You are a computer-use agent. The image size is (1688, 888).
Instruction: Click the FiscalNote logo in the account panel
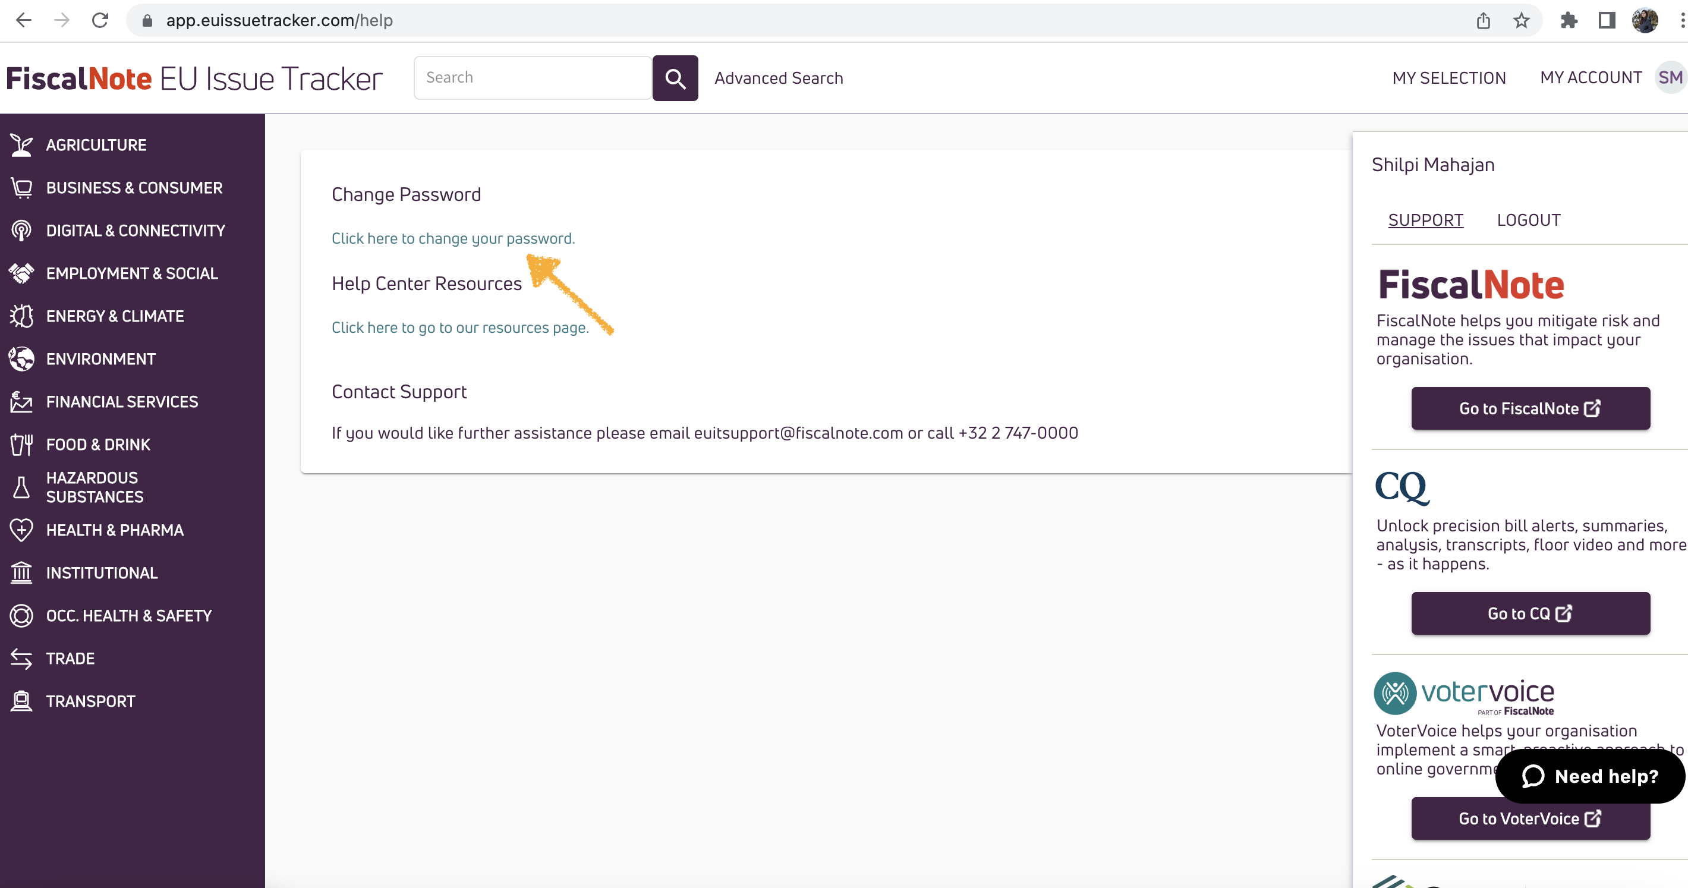tap(1471, 285)
